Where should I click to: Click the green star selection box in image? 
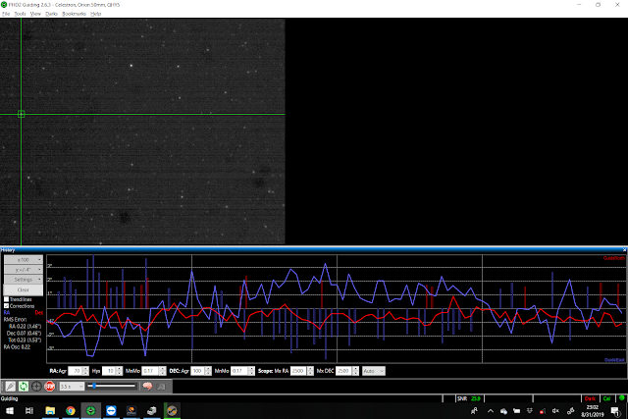click(x=22, y=114)
